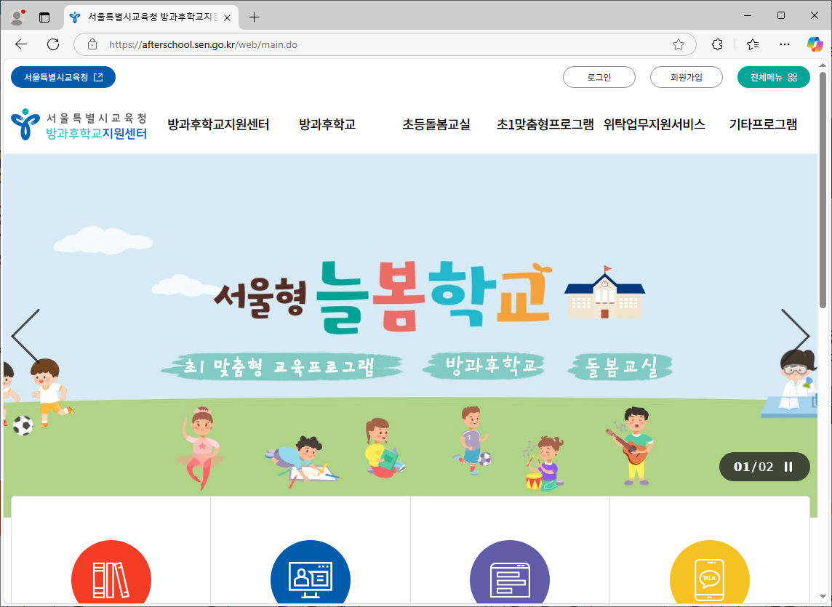This screenshot has height=607, width=832.
Task: Select the 초등돌봄교실 navigation item
Action: 436,124
